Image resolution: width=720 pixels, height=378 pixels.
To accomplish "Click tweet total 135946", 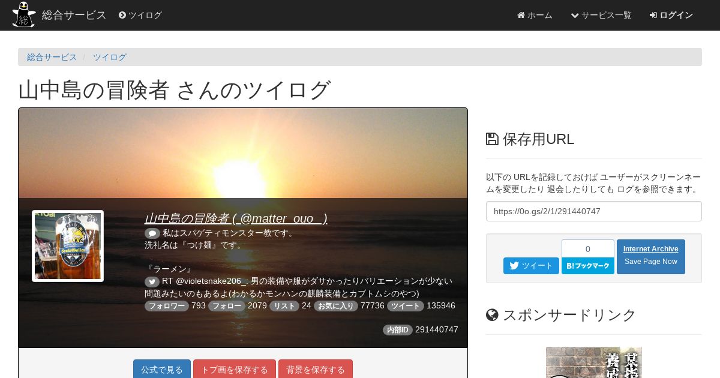I will coord(441,306).
